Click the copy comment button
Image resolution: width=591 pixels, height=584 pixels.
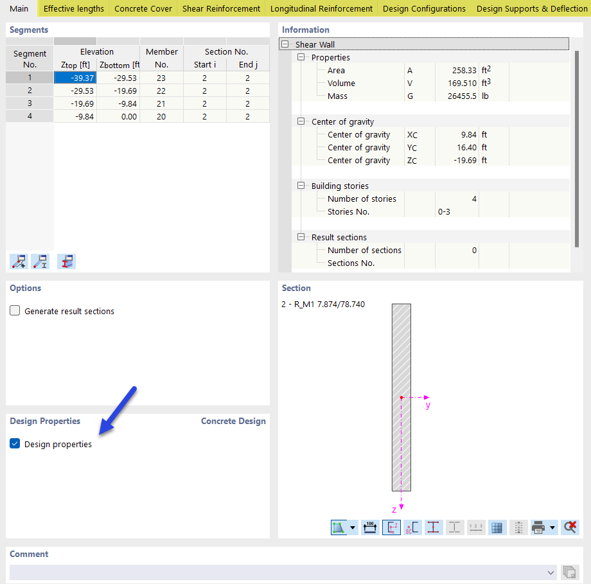coord(569,572)
